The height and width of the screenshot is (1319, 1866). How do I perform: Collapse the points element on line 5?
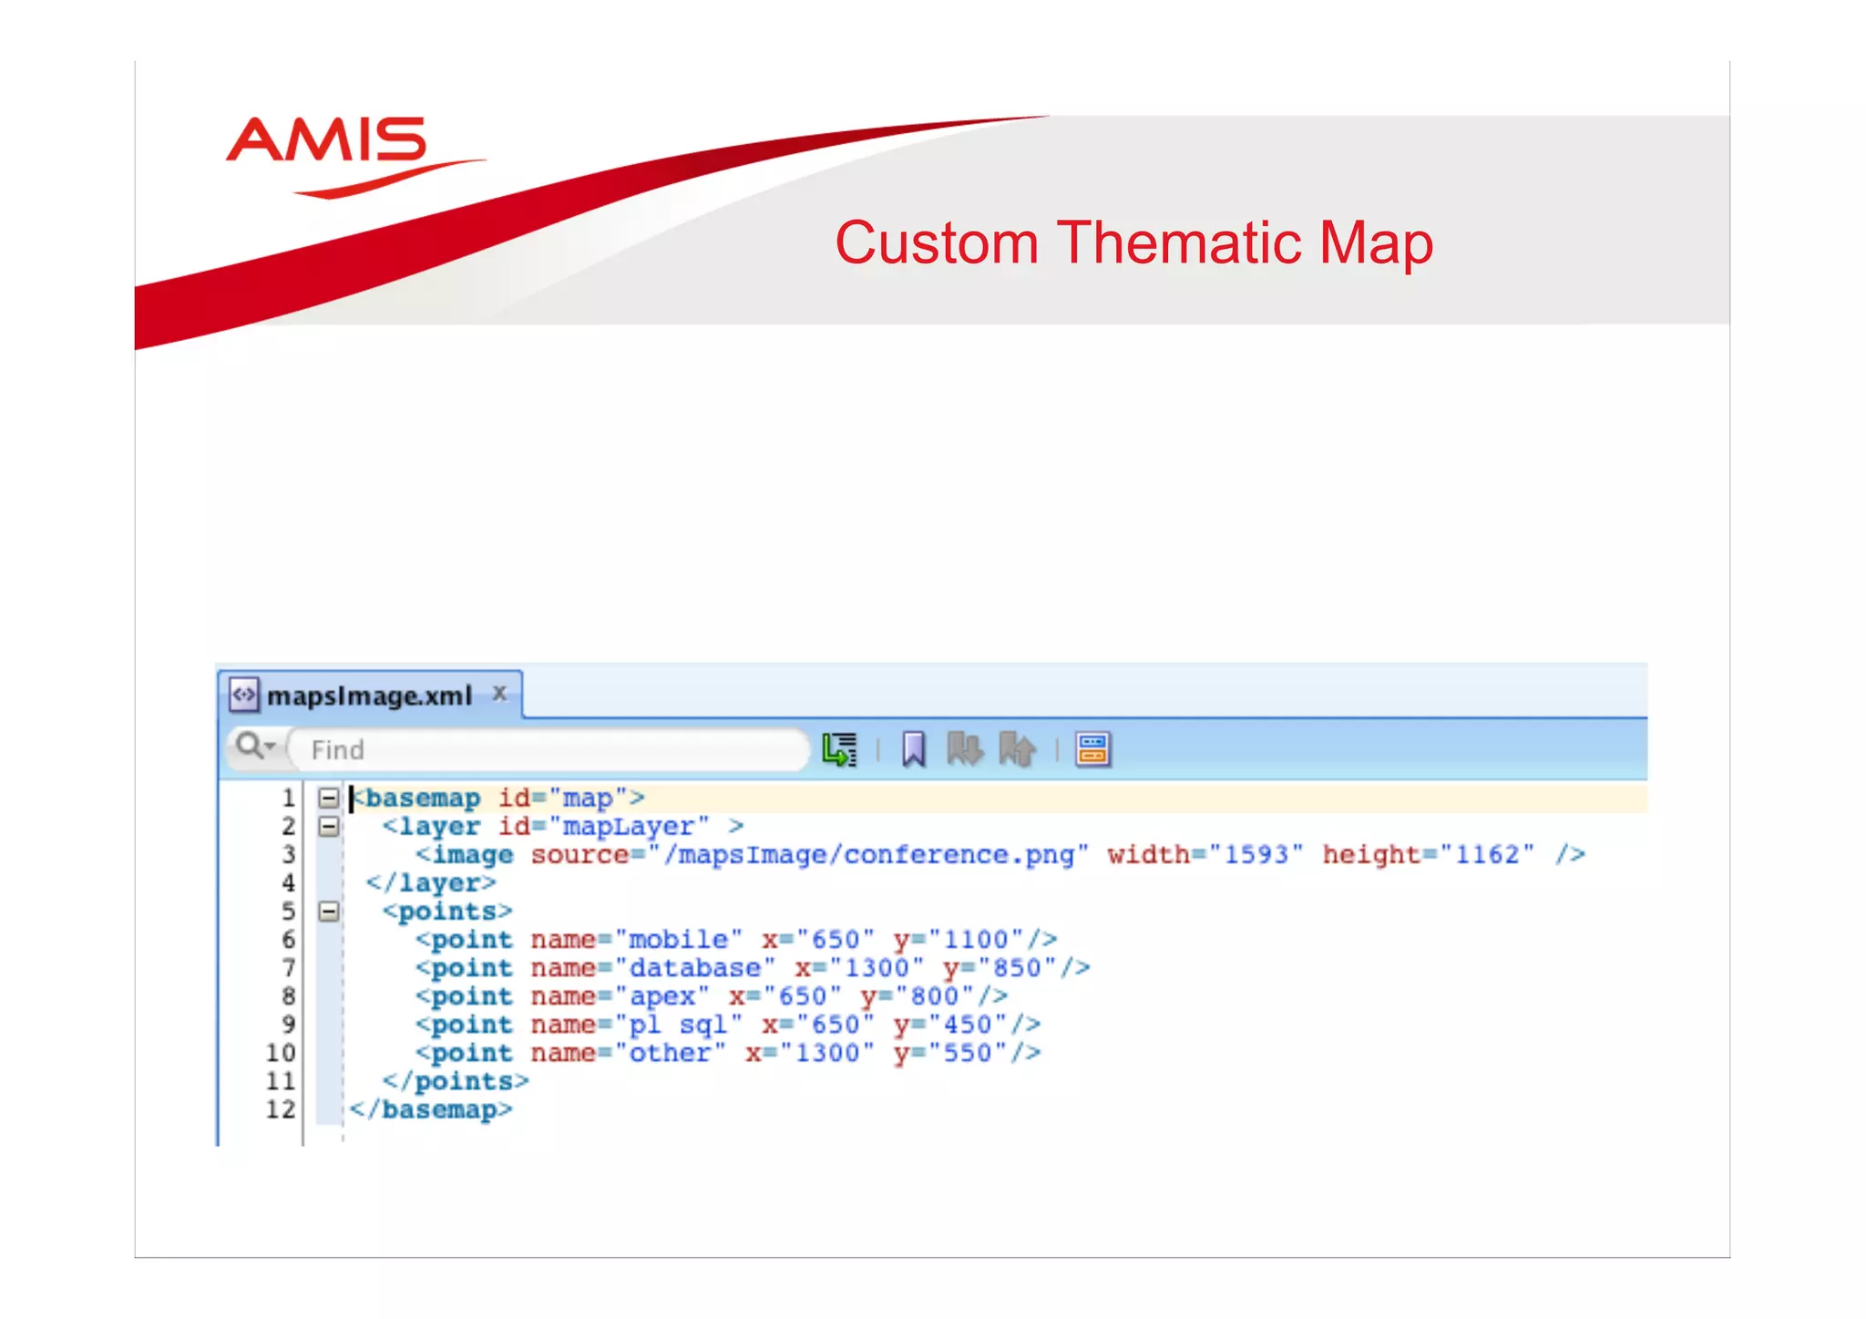328,912
